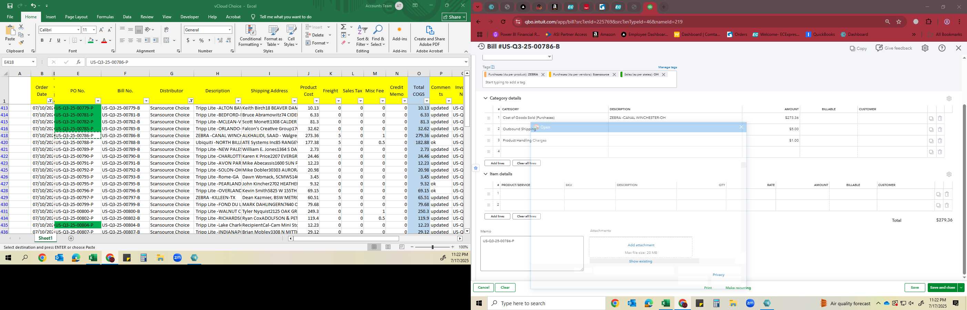Viewport: 967px width, 310px height.
Task: Open the Distributor column filter dropdown
Action: point(191,101)
